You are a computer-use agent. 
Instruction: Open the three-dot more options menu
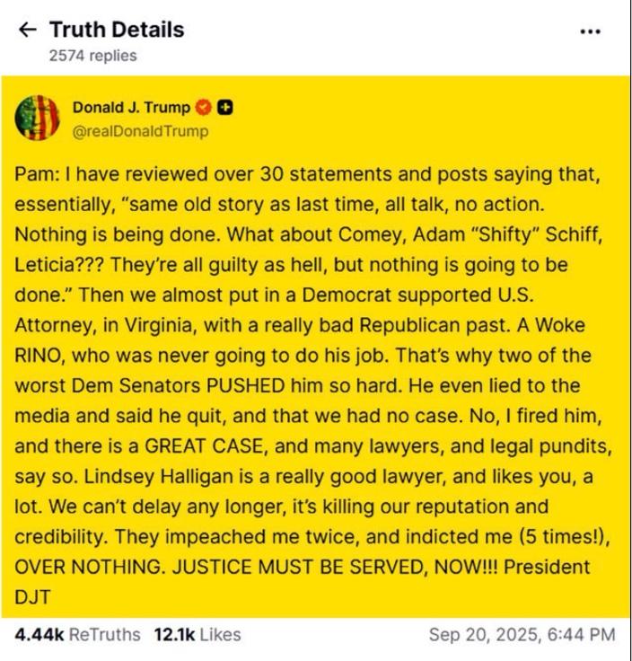(x=590, y=31)
